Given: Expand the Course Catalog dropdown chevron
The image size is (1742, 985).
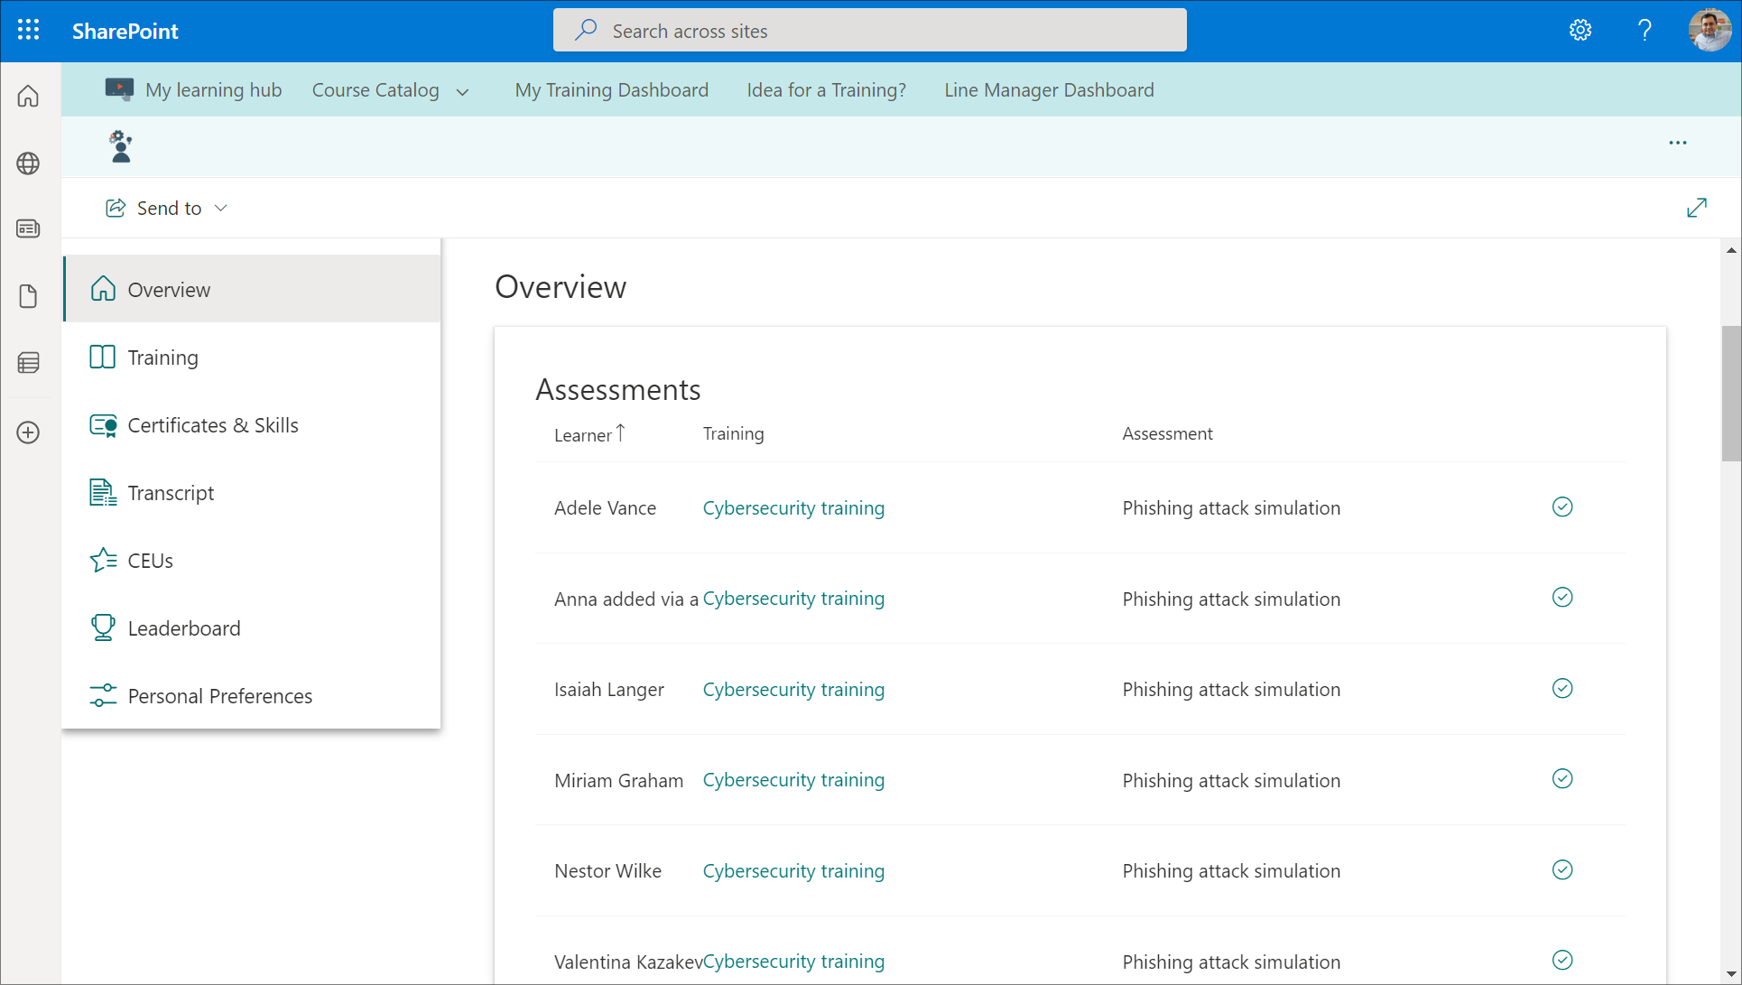Looking at the screenshot, I should click(x=463, y=91).
